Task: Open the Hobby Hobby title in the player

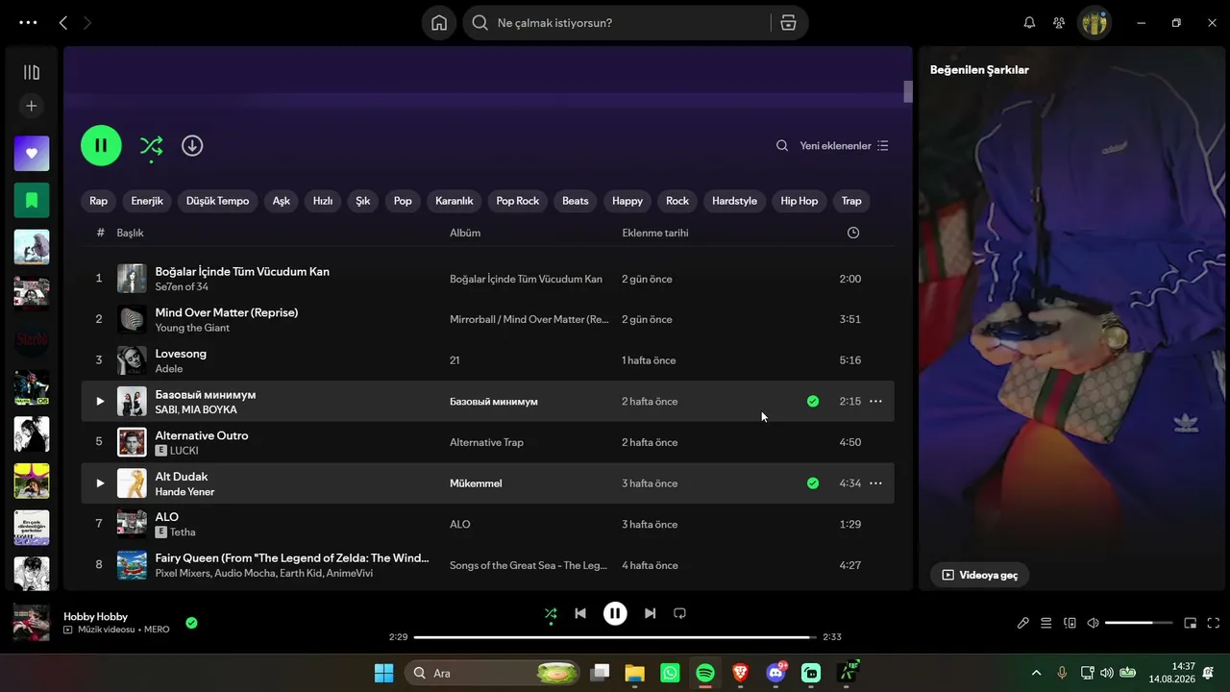Action: [95, 616]
